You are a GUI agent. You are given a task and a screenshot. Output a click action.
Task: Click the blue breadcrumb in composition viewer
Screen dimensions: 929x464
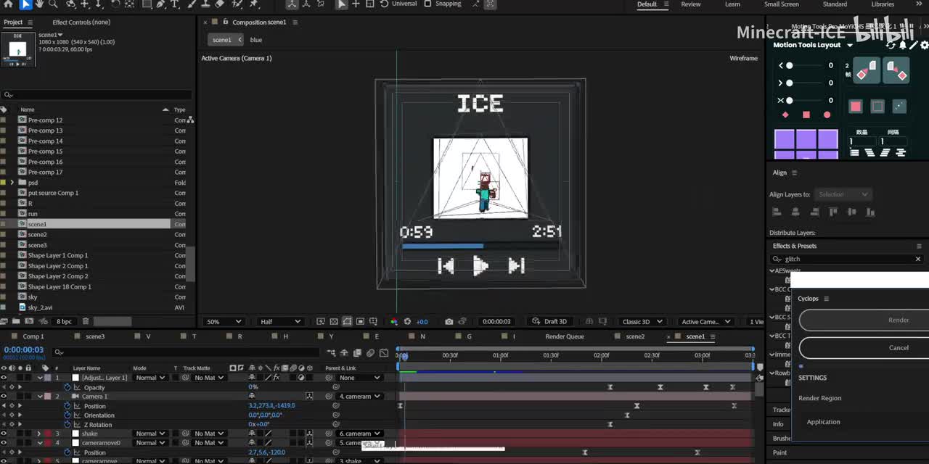tap(256, 40)
